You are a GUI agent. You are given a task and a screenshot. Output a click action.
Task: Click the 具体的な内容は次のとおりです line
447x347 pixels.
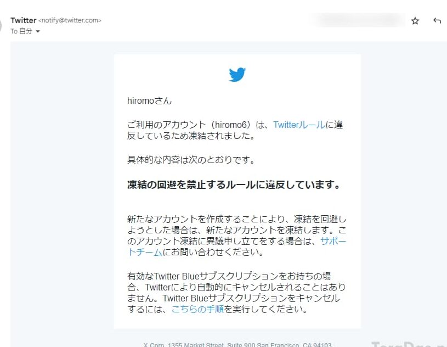click(x=191, y=160)
